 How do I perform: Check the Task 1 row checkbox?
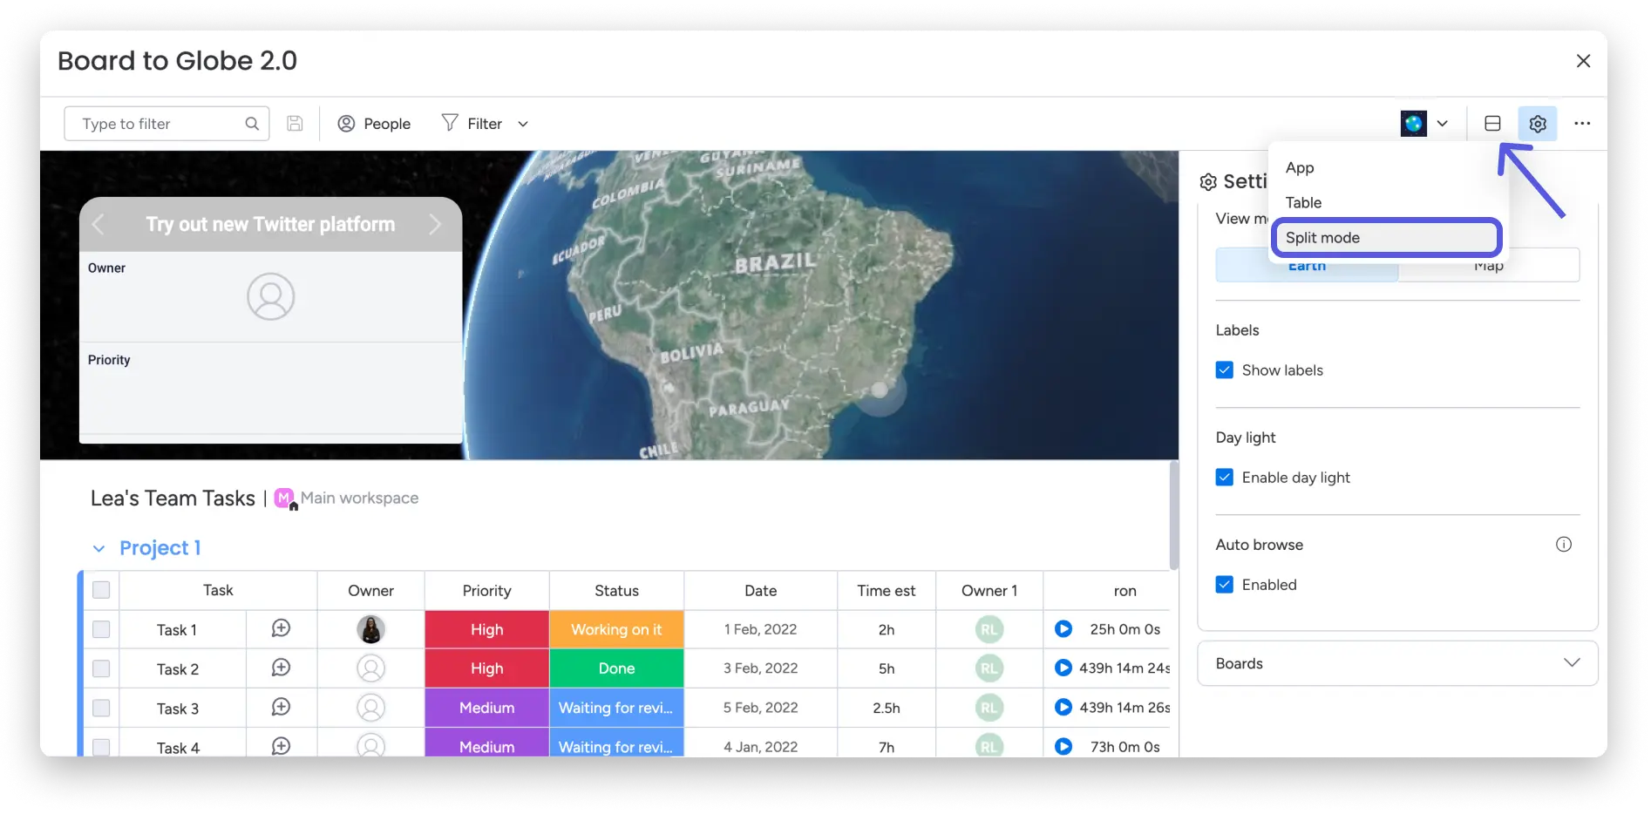coord(101,629)
